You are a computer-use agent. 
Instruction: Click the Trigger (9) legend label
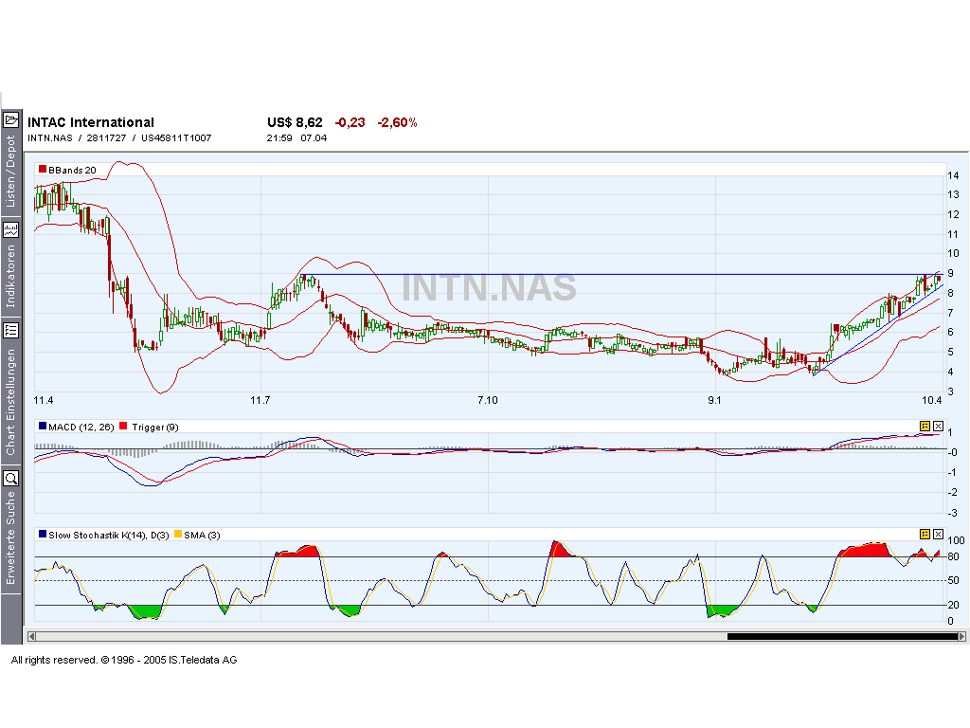point(155,428)
